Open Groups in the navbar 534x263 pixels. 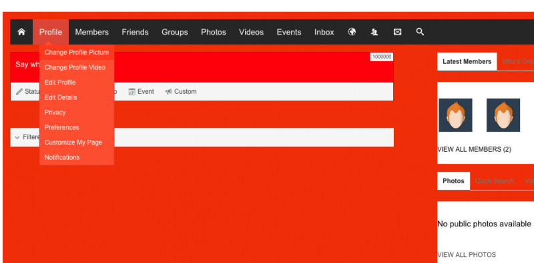(x=175, y=32)
